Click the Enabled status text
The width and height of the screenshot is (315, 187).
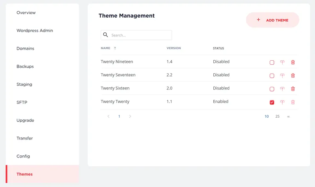(x=221, y=102)
